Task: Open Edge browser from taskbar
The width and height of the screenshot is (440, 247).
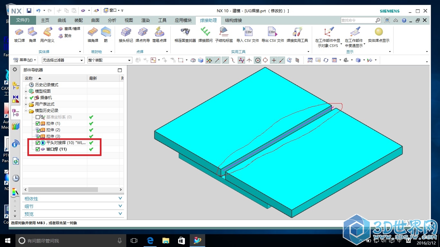Action: coord(150,241)
